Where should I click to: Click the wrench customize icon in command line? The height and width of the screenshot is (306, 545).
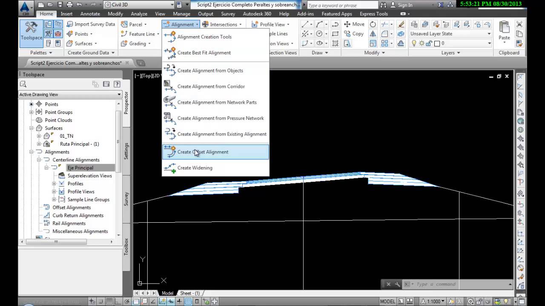tap(397, 284)
